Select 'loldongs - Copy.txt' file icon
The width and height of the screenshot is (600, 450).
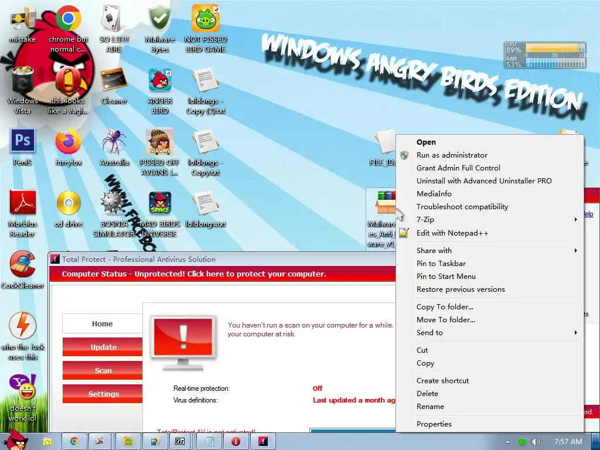[x=206, y=152]
